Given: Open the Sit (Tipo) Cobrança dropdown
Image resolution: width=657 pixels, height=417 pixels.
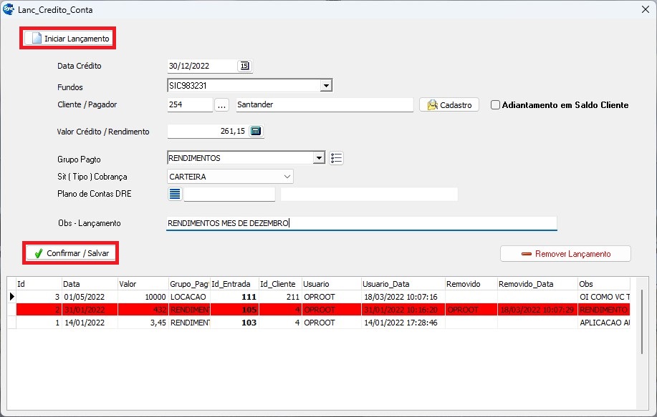Looking at the screenshot, I should [287, 176].
